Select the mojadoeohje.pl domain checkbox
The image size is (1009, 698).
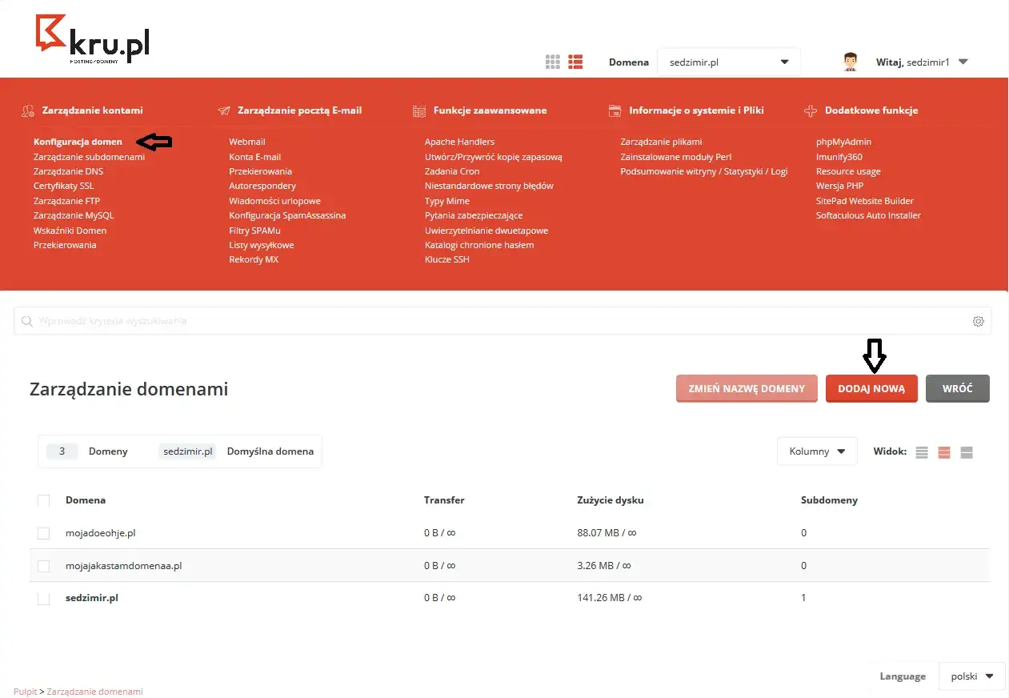pos(44,532)
